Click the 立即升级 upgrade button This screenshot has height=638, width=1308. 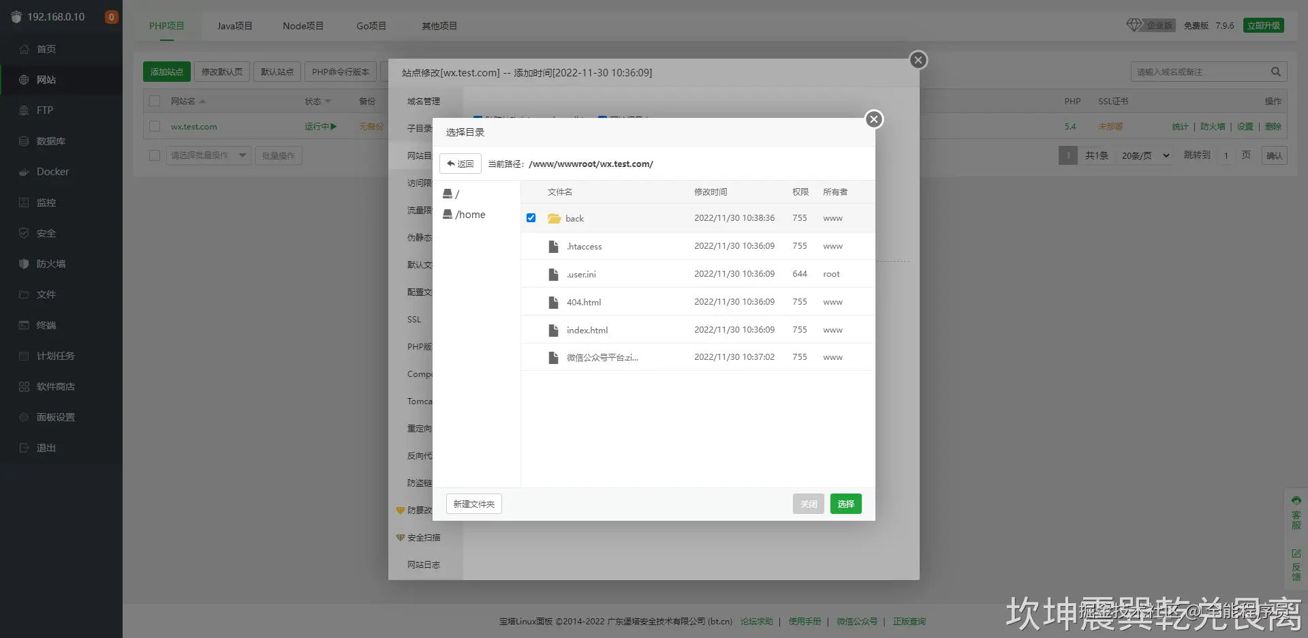(1264, 25)
